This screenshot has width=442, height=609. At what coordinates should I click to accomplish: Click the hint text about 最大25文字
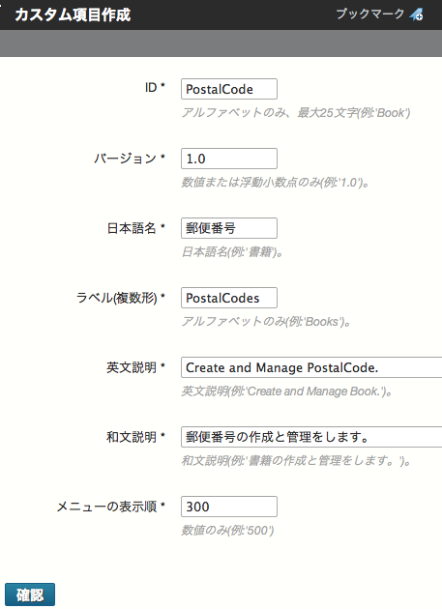point(296,113)
